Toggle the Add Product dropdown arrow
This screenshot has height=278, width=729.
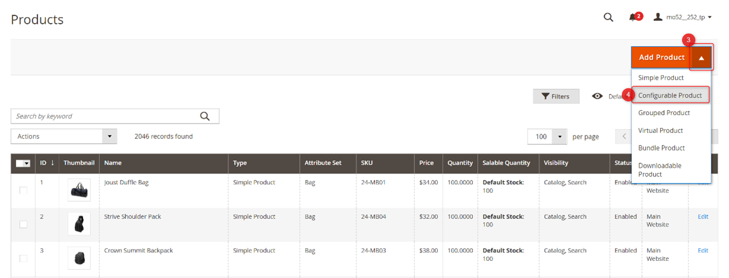pyautogui.click(x=701, y=58)
